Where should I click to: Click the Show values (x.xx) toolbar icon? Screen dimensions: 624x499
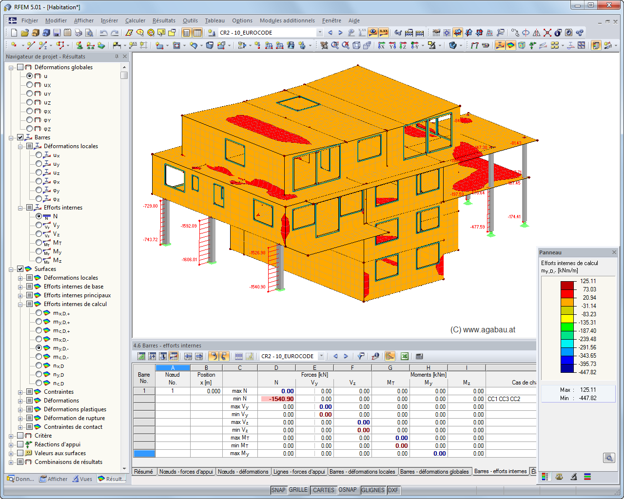pyautogui.click(x=384, y=33)
